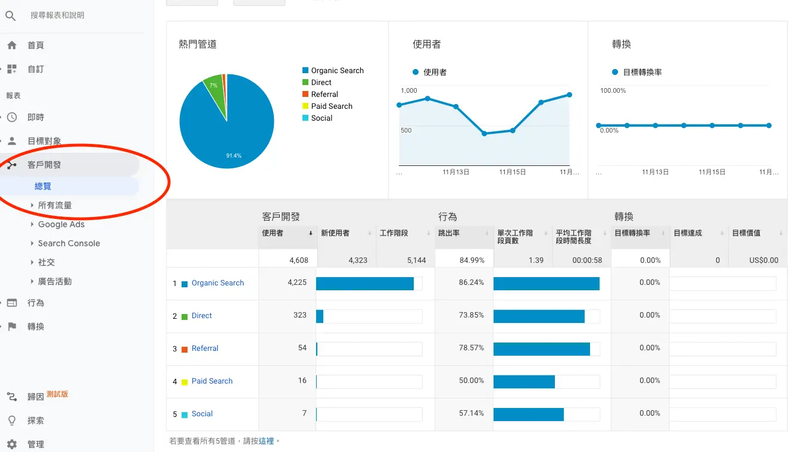Open the Organic Search channel link
The height and width of the screenshot is (452, 799).
click(218, 283)
